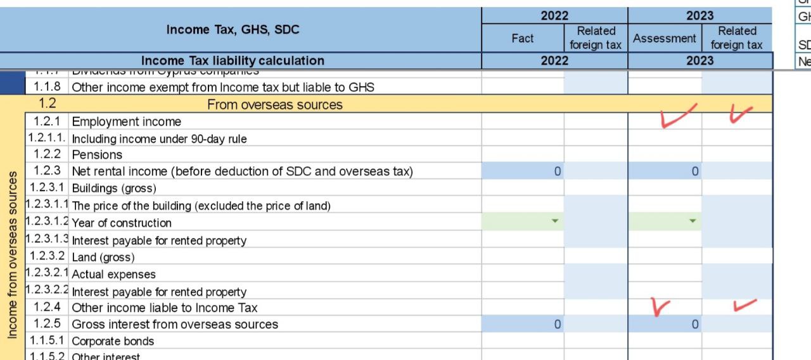Select the 2022 Fact cell for Corporate bonds

(523, 341)
